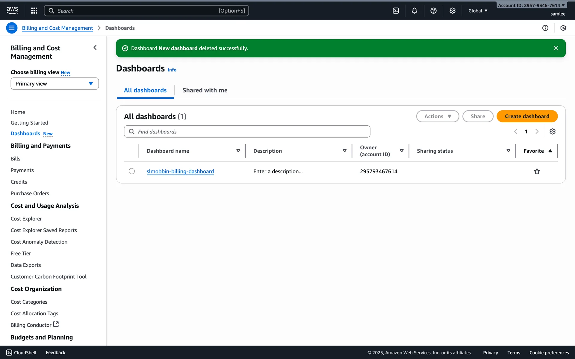The image size is (575, 359).
Task: Open Cost Explorer in sidebar
Action: pyautogui.click(x=26, y=219)
